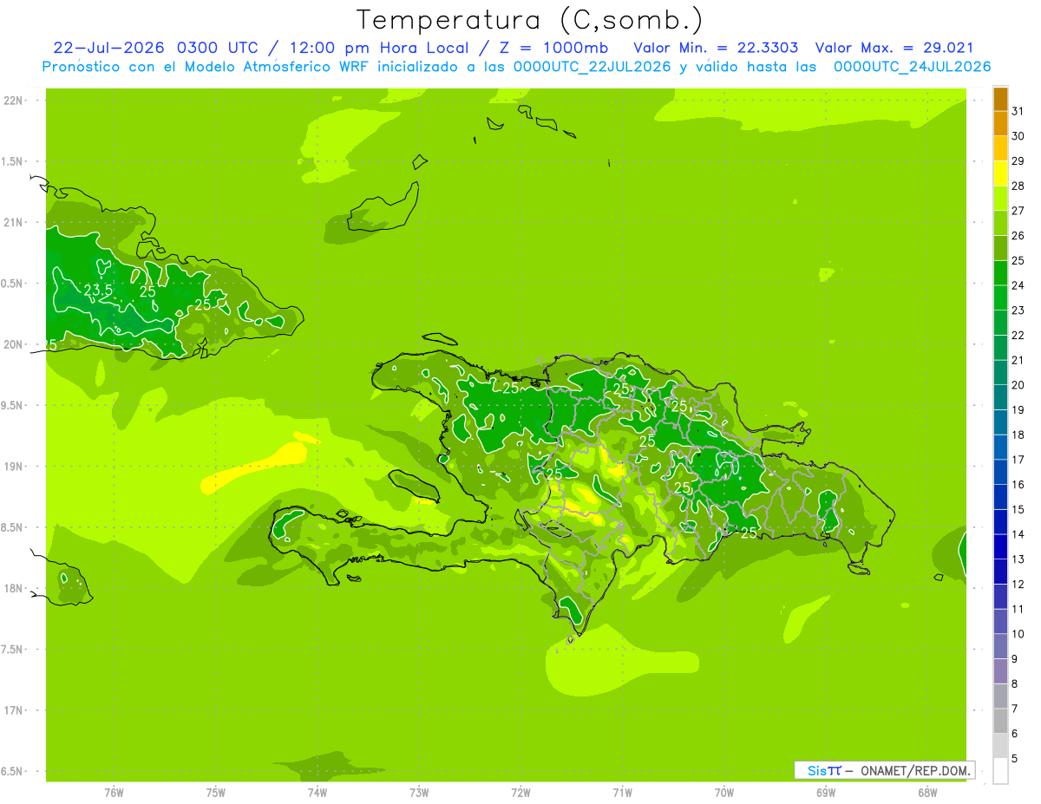Click the "31" colorbar label
Image resolution: width=1041 pixels, height=804 pixels.
pos(1018,111)
